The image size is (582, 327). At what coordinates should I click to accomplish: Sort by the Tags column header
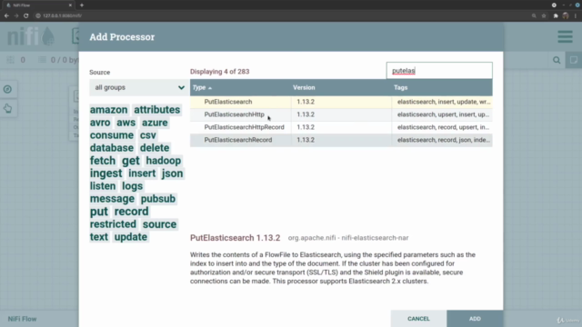point(400,87)
